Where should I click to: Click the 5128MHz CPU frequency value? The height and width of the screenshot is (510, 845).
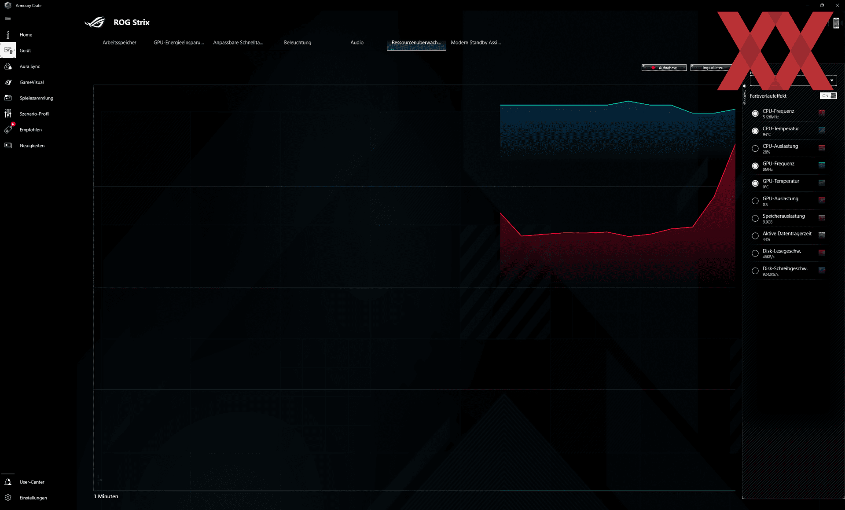tap(771, 117)
